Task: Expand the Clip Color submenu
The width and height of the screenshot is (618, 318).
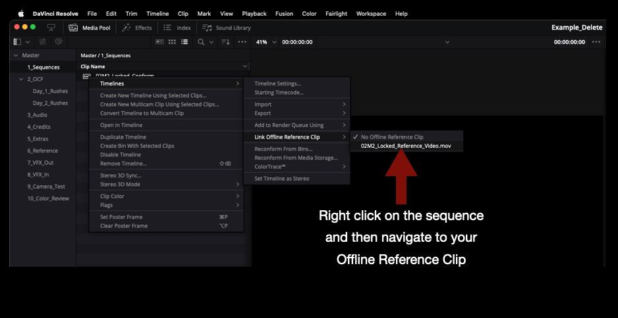Action: click(166, 196)
